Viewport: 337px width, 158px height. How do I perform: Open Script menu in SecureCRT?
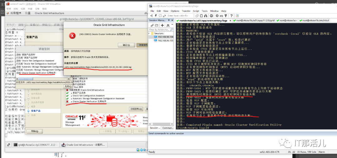coord(196,11)
